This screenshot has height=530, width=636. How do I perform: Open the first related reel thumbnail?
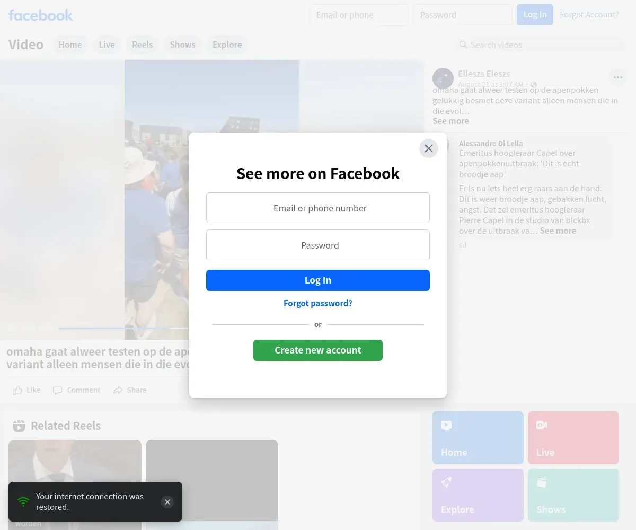(x=75, y=484)
